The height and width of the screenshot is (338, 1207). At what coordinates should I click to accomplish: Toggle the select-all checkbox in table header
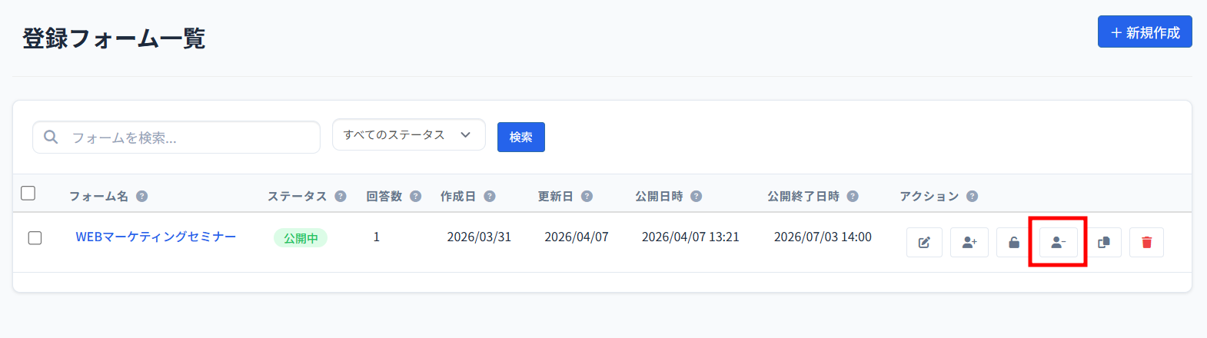pyautogui.click(x=28, y=193)
